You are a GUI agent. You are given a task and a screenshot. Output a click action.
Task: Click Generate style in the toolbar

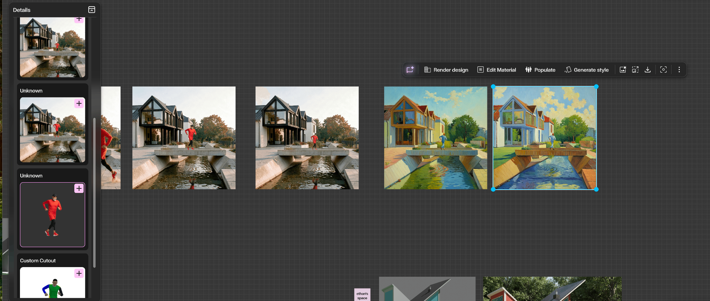pyautogui.click(x=586, y=70)
